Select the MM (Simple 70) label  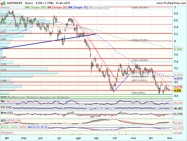coord(78,7)
